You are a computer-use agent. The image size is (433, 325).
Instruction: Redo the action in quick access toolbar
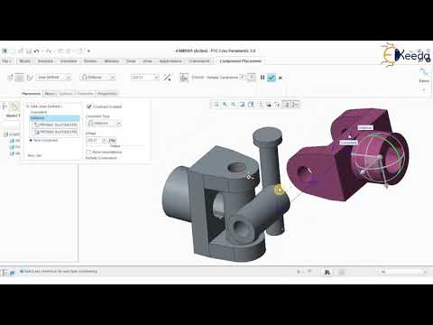click(49, 51)
